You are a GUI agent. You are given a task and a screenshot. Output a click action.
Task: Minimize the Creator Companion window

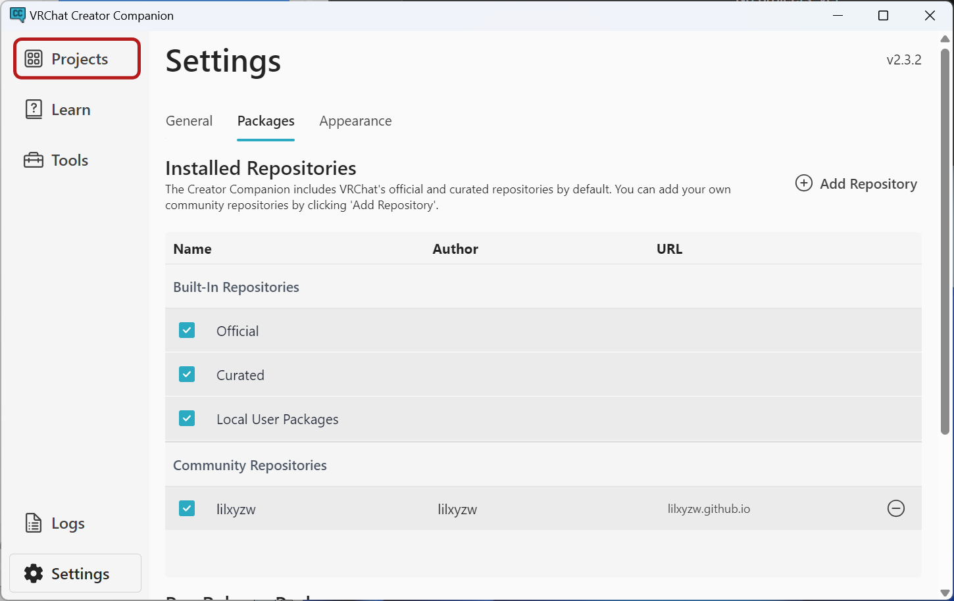click(x=838, y=16)
